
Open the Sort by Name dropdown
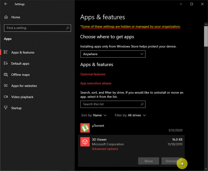coord(94,115)
